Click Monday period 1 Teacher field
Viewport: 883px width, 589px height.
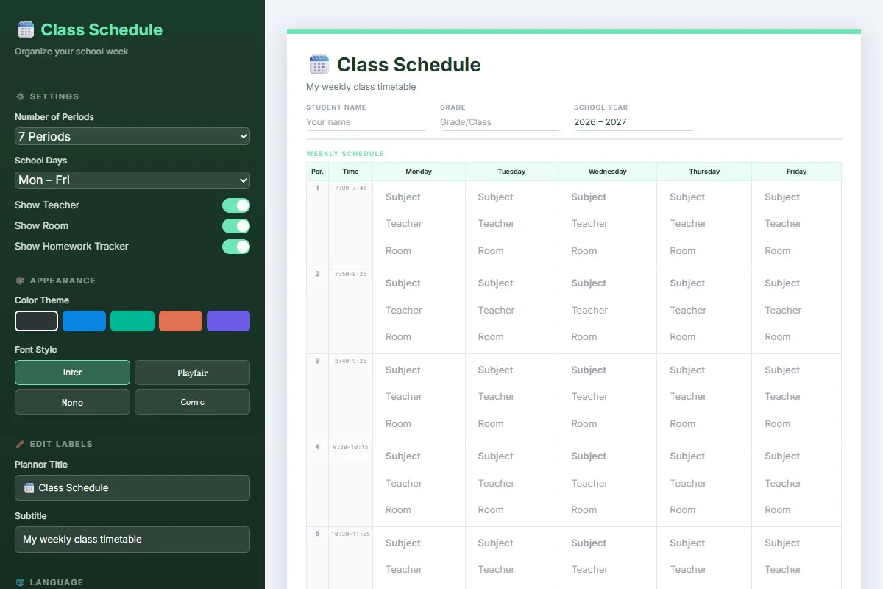pyautogui.click(x=419, y=224)
